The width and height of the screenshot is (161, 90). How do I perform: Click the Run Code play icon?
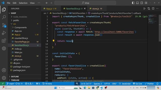(x=144, y=8)
